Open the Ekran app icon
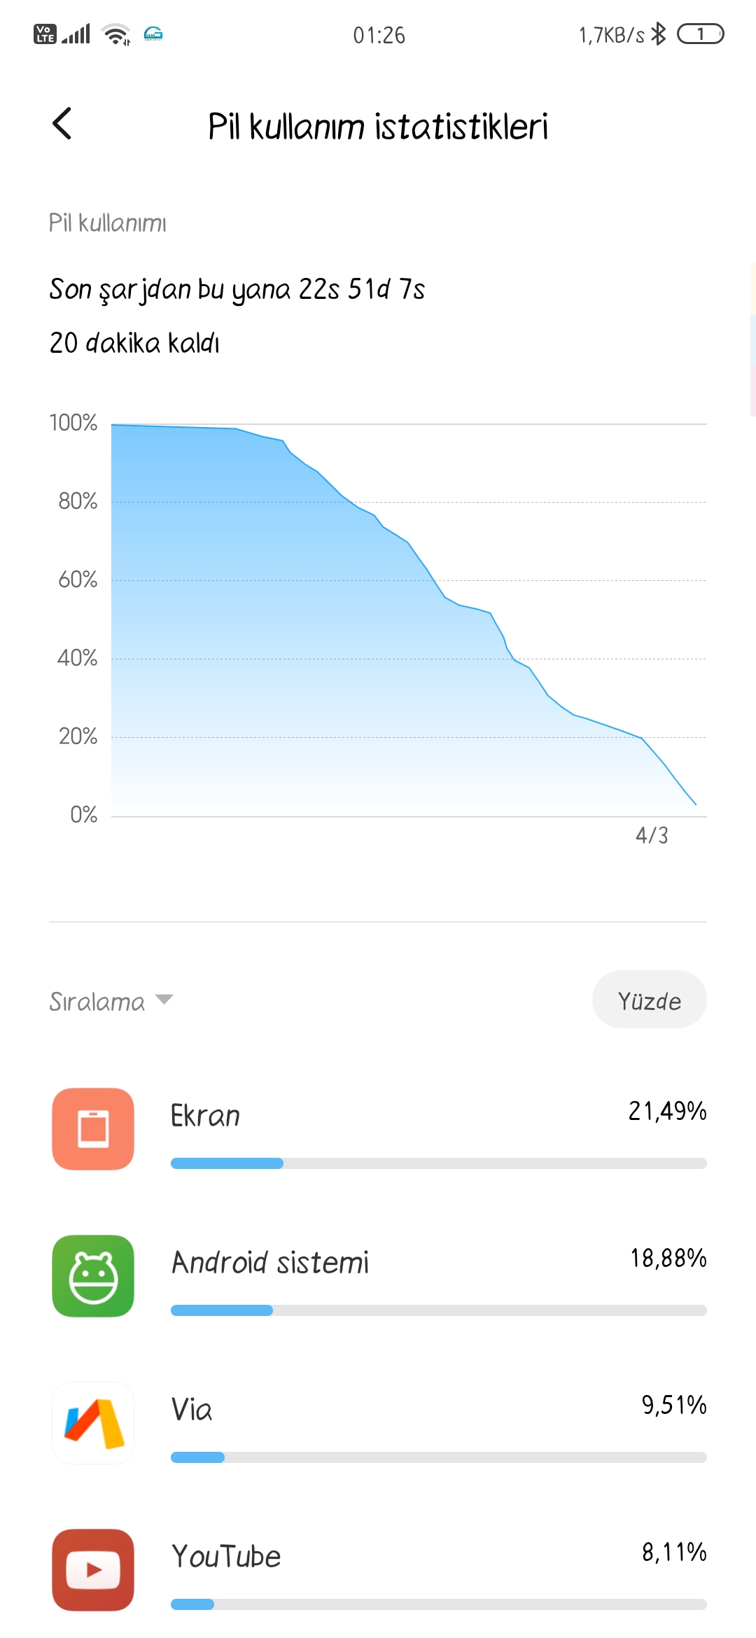Screen dimensions: 756x1638 tap(93, 1128)
